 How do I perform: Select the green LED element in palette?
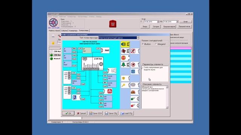pyautogui.click(x=135, y=99)
